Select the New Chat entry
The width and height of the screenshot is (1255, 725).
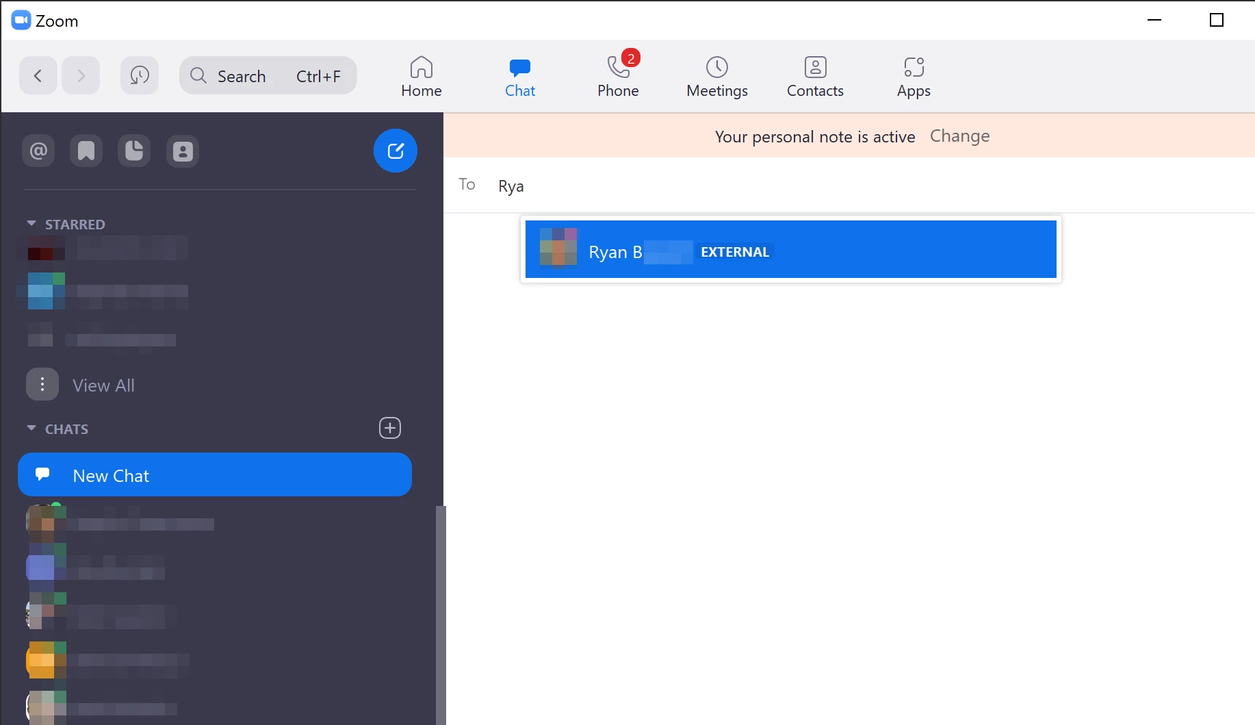point(215,474)
